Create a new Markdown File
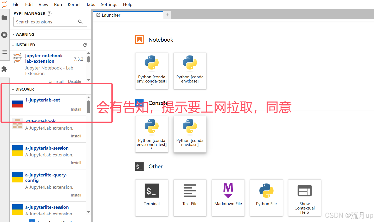The image size is (374, 222). point(228,198)
